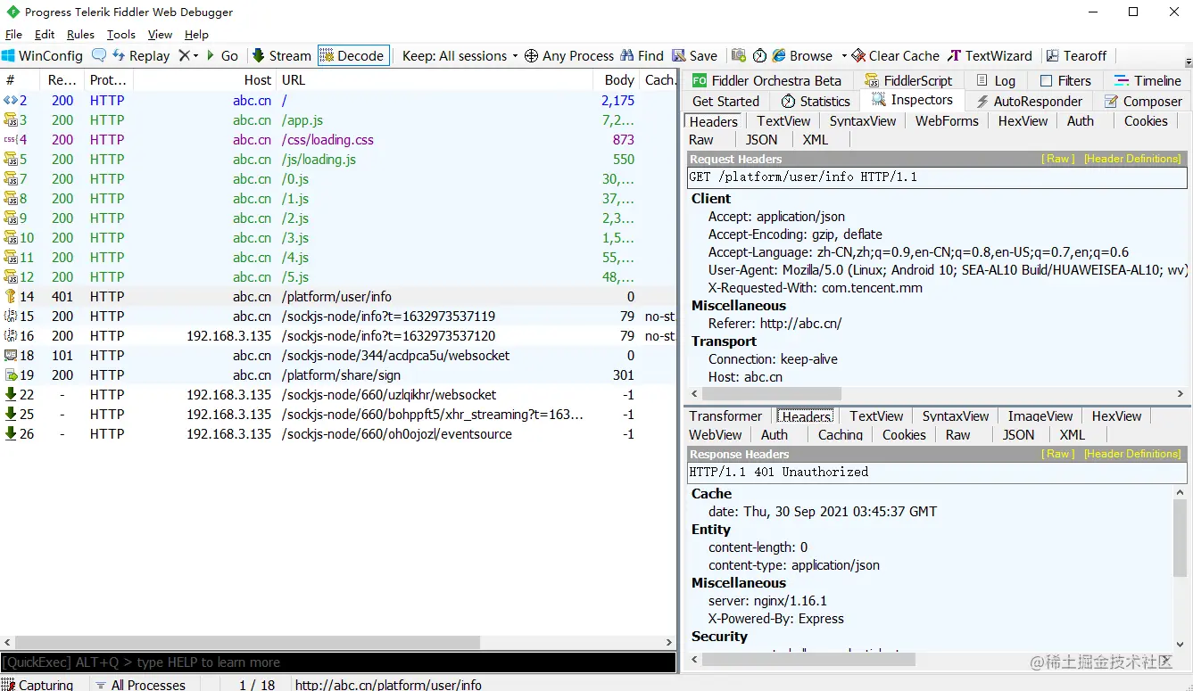Open the Statistics tab

(x=816, y=102)
